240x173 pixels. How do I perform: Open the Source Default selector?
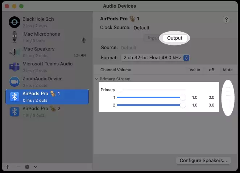[x=129, y=48]
